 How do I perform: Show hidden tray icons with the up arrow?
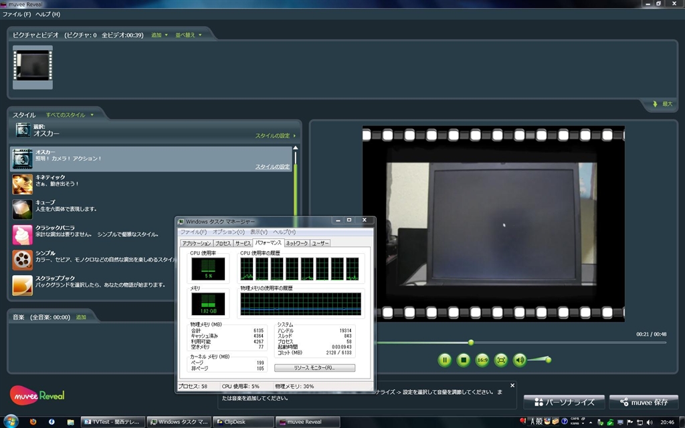pos(591,423)
